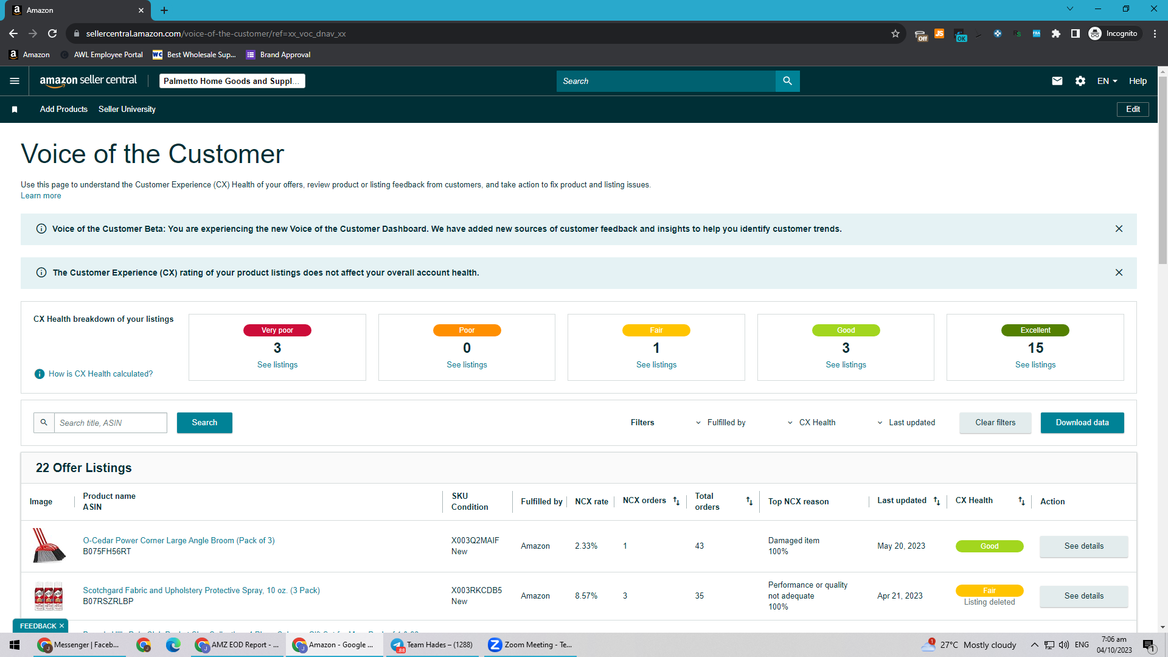Dismiss the Voice of the Customer Beta banner
This screenshot has height=657, width=1168.
point(1119,229)
